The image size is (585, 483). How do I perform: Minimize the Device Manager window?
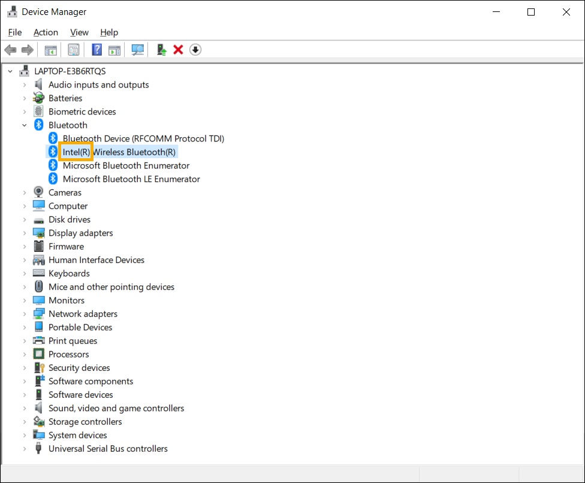(496, 12)
